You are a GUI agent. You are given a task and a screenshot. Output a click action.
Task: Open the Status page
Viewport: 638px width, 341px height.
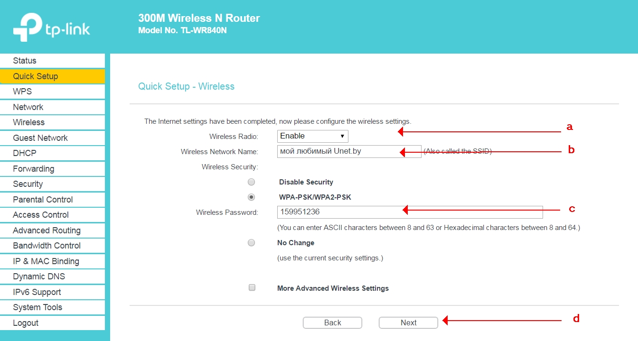(52, 61)
